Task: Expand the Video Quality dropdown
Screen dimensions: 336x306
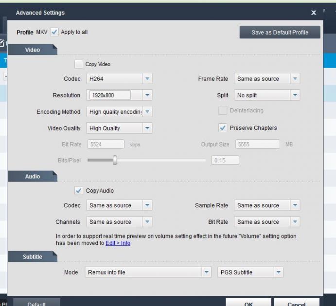Action: click(x=147, y=128)
